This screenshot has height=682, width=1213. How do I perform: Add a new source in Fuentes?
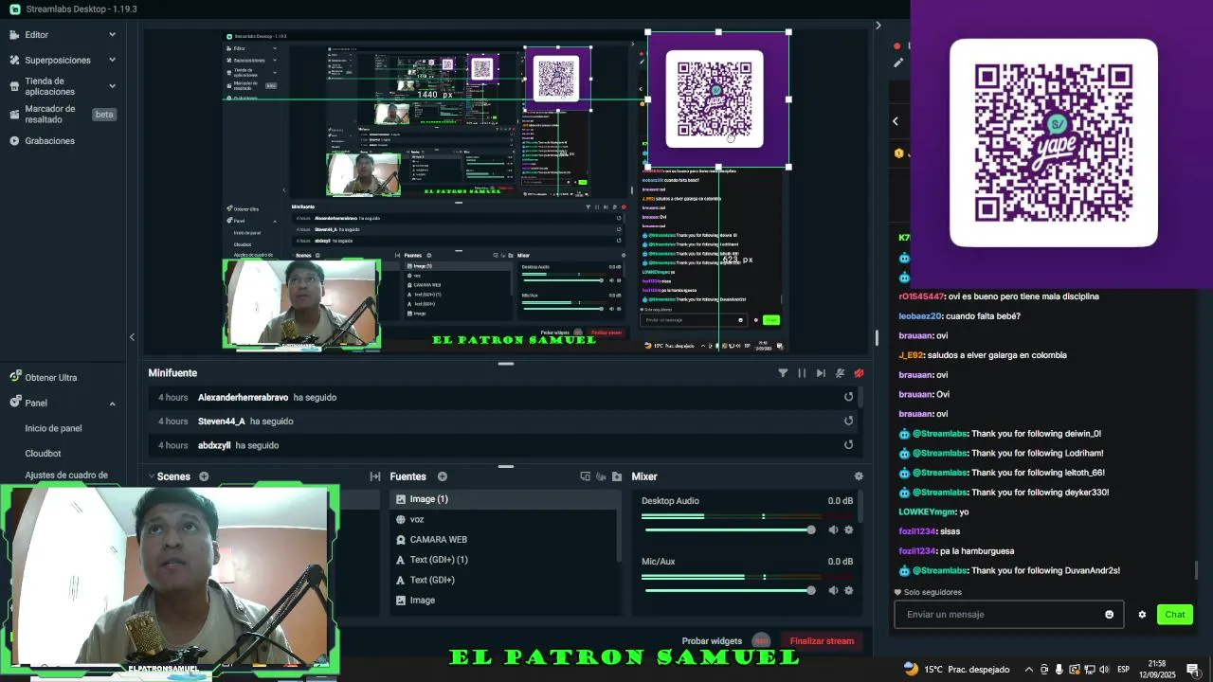tap(442, 476)
